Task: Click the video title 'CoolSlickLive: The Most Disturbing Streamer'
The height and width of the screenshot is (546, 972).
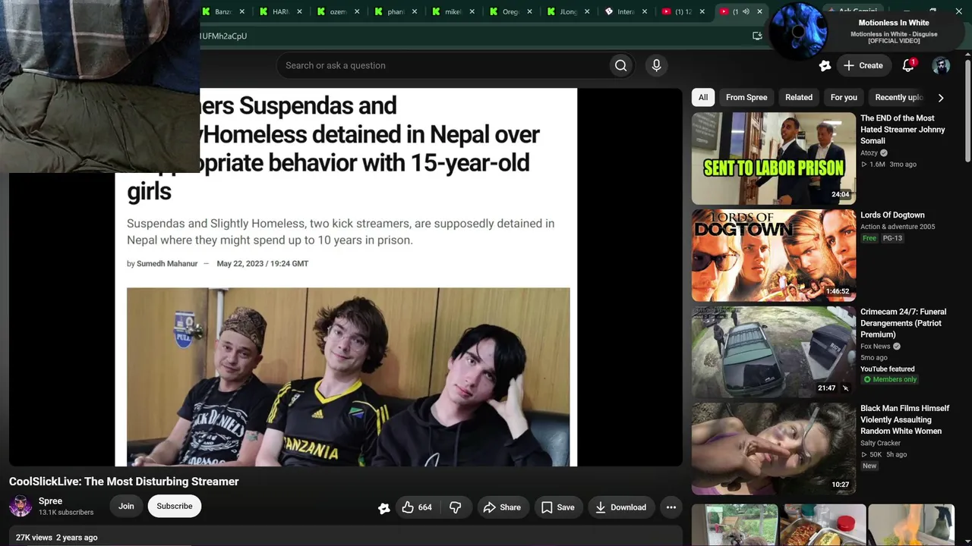Action: click(124, 482)
